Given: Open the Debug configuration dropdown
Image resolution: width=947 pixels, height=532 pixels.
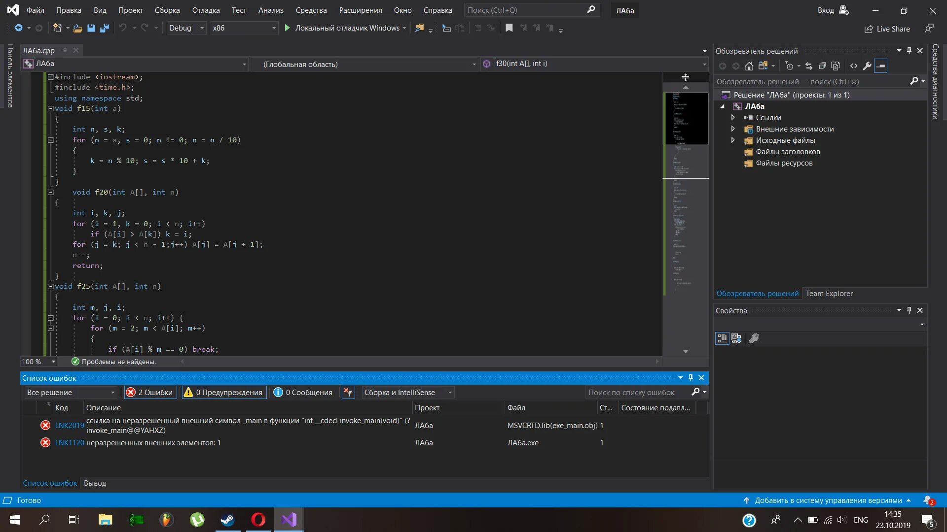Looking at the screenshot, I should [186, 28].
